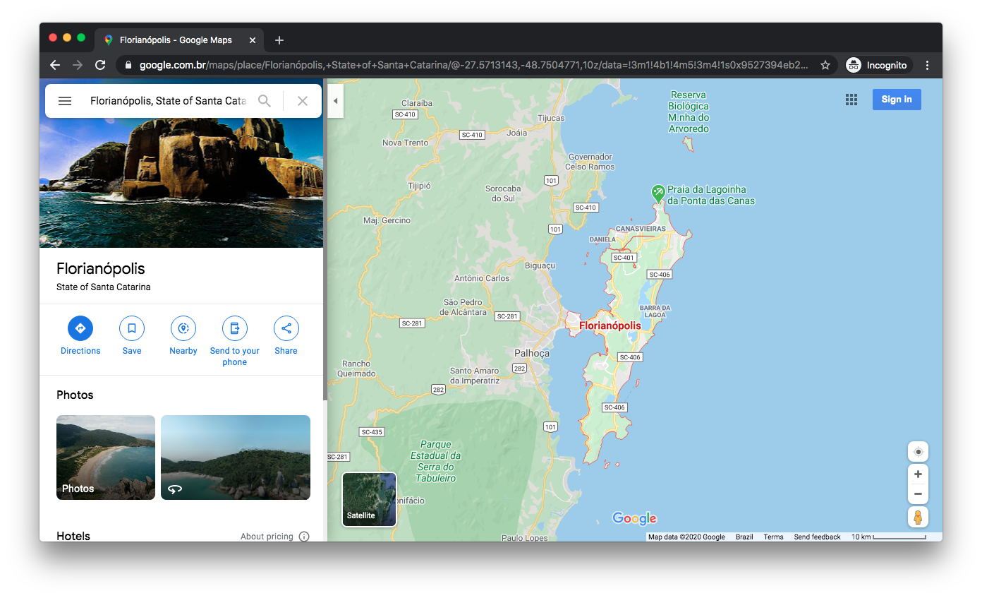Go back in browser

coord(55,65)
